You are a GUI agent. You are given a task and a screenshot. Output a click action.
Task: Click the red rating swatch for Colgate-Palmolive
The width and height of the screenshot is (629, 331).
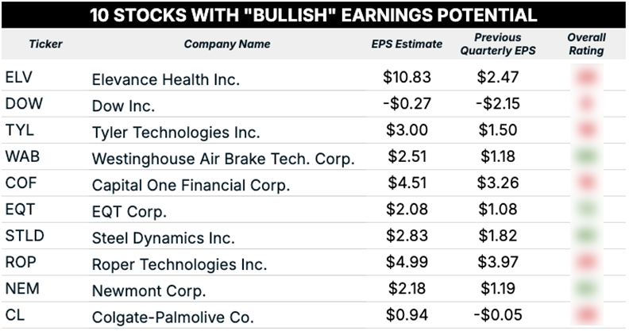587,314
